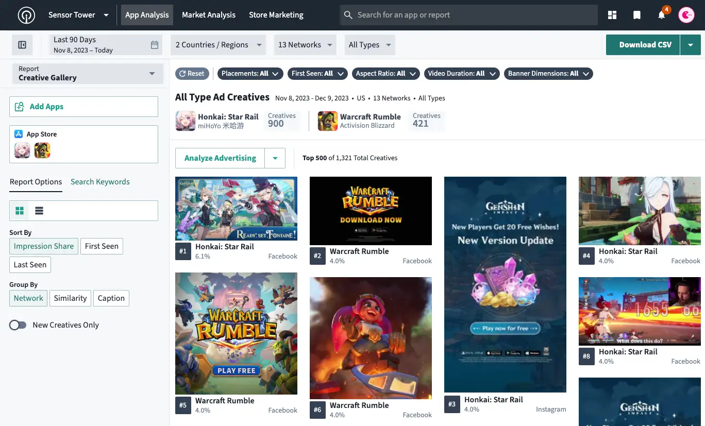This screenshot has height=426, width=705.
Task: Expand the Video Duration: All filter
Action: 461,74
